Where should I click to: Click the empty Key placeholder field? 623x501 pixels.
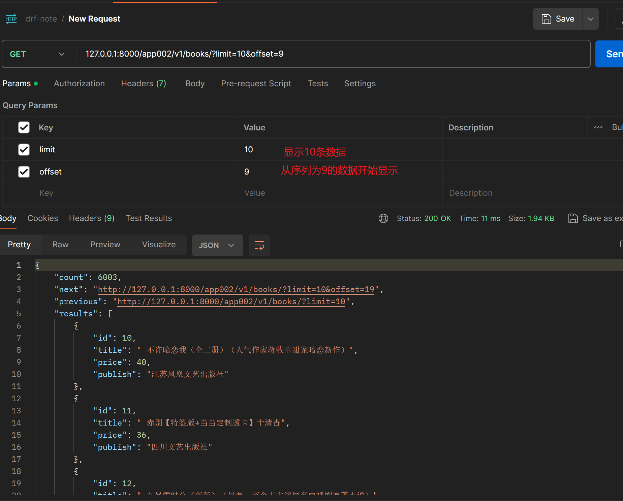click(x=135, y=193)
